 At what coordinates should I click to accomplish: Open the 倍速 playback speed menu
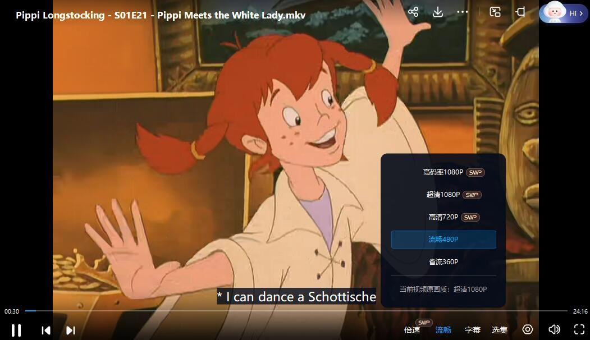(412, 330)
